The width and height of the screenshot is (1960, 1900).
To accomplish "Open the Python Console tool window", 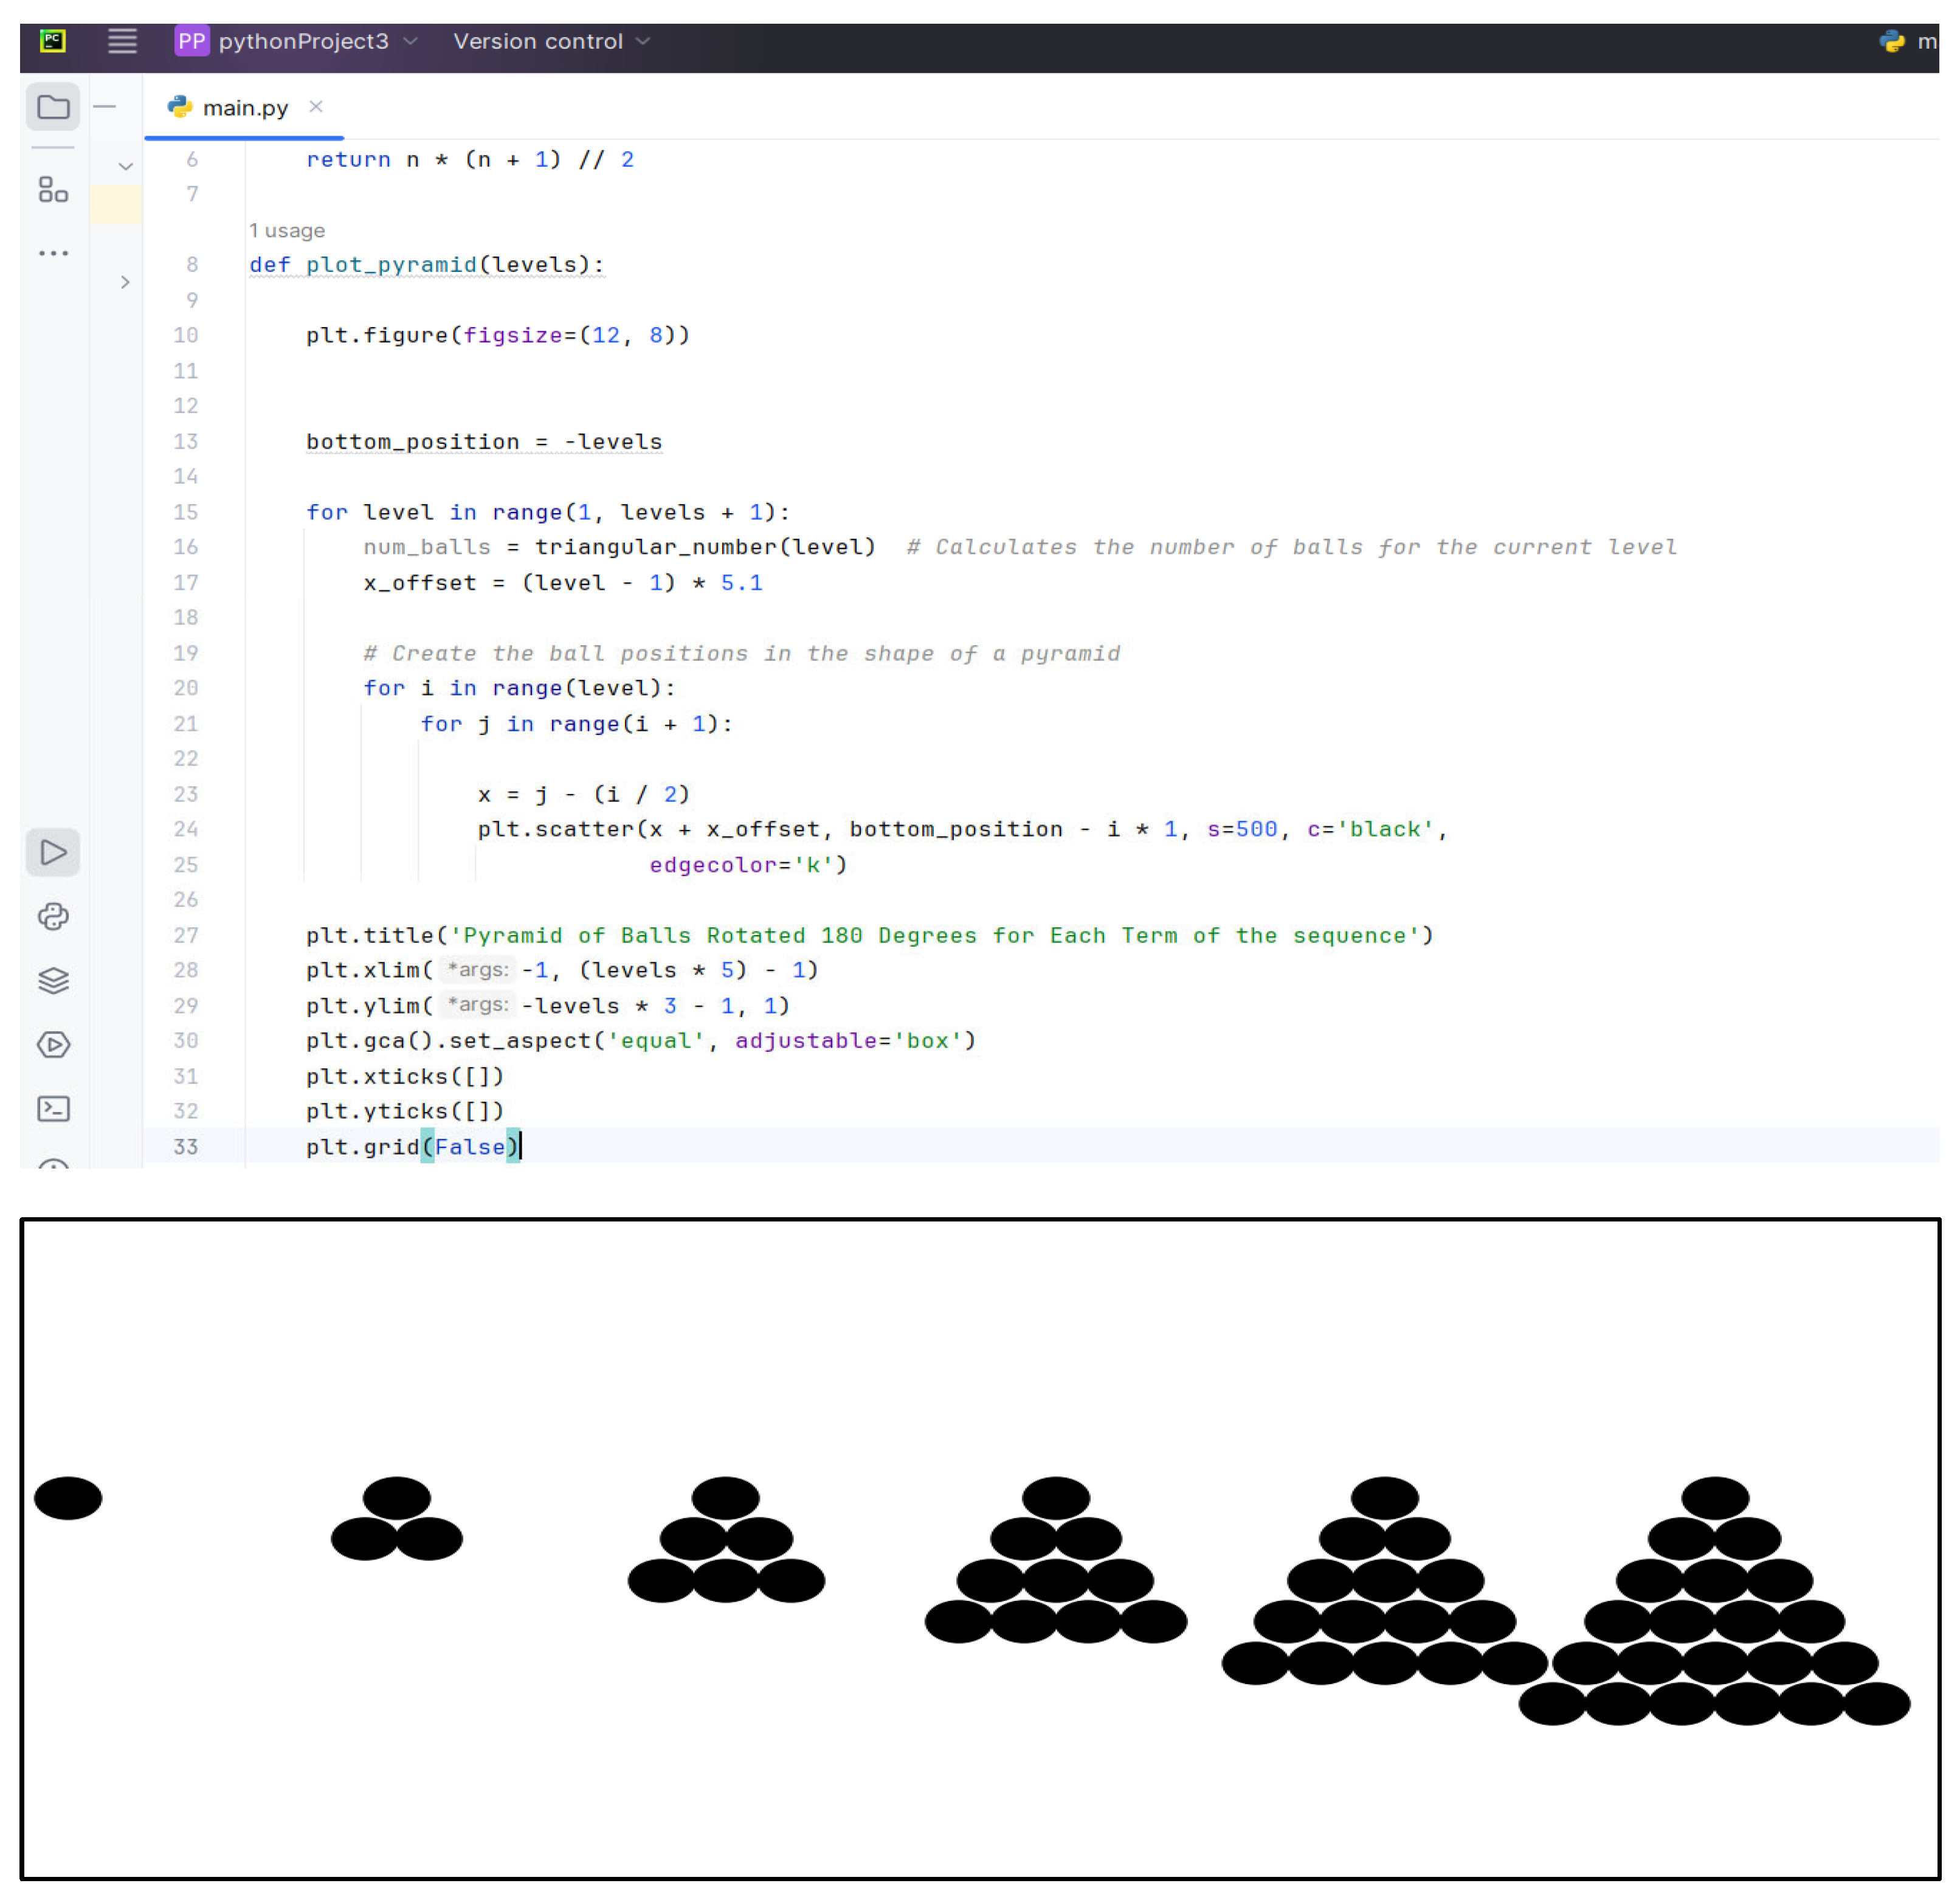I will 53,916.
